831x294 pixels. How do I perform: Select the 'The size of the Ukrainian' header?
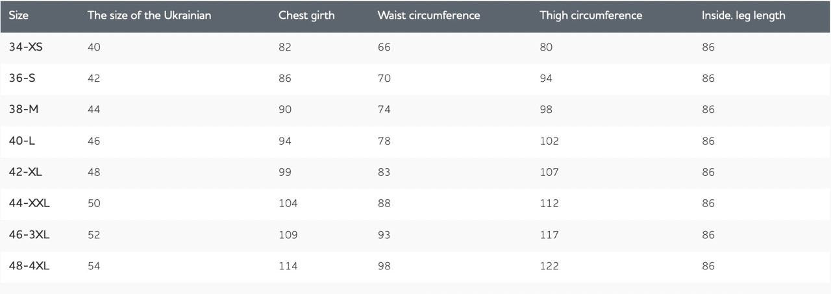(x=149, y=16)
